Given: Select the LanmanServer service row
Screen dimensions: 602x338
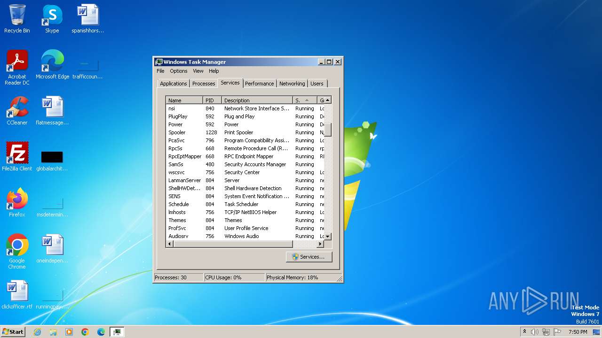Looking at the screenshot, I should (245, 180).
